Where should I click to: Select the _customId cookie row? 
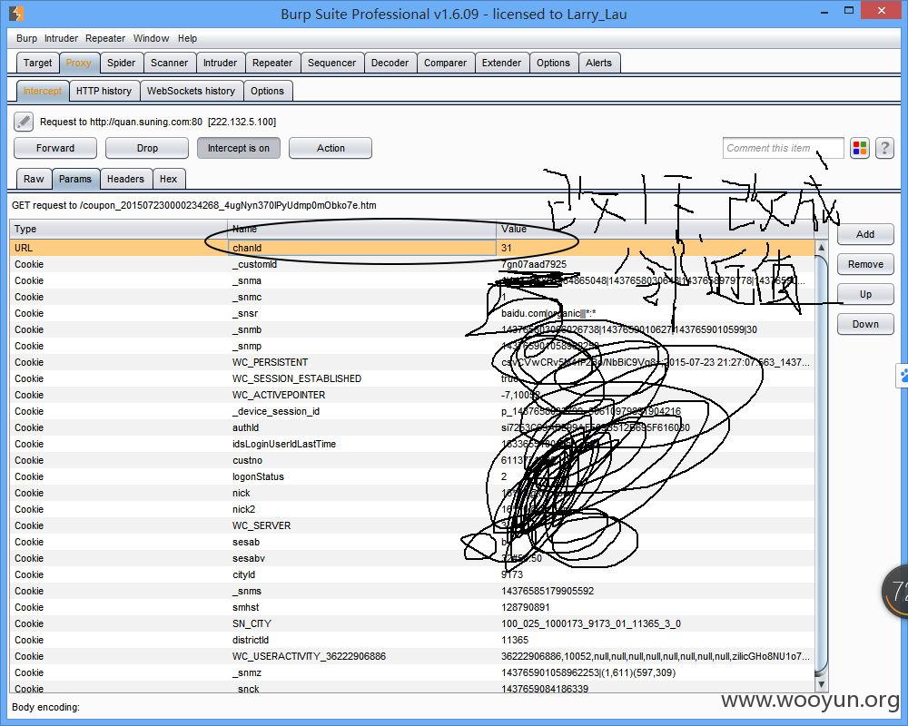coord(411,264)
